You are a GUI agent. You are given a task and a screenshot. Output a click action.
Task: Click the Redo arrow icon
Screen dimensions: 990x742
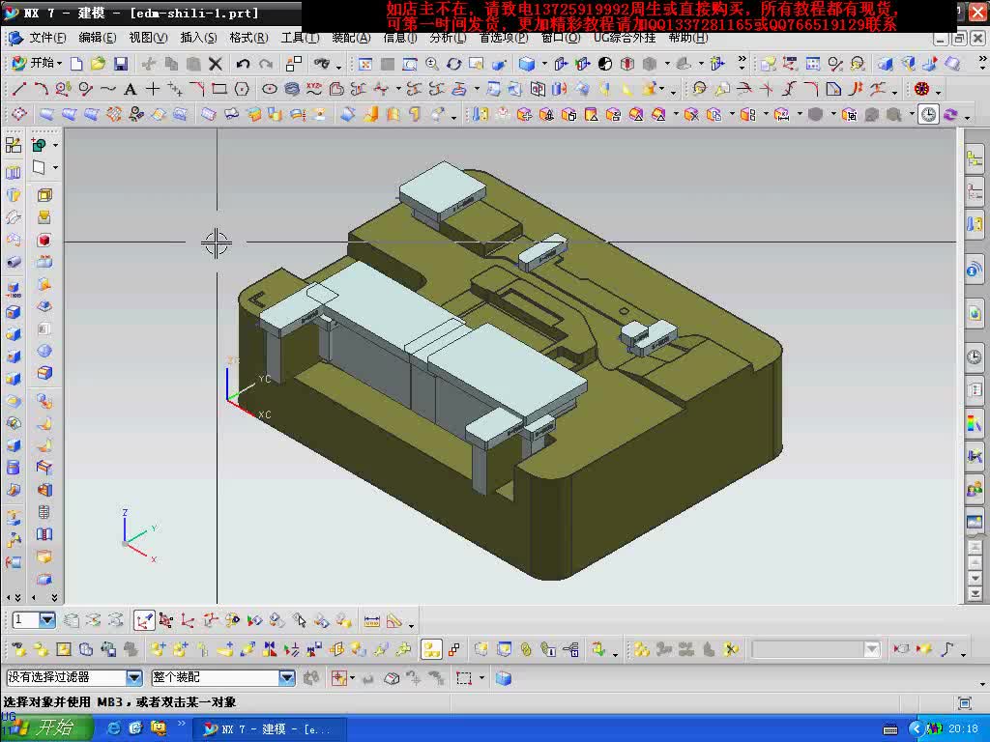point(266,64)
